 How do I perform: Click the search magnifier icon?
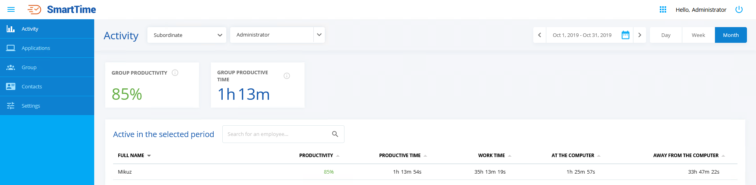[x=335, y=134]
